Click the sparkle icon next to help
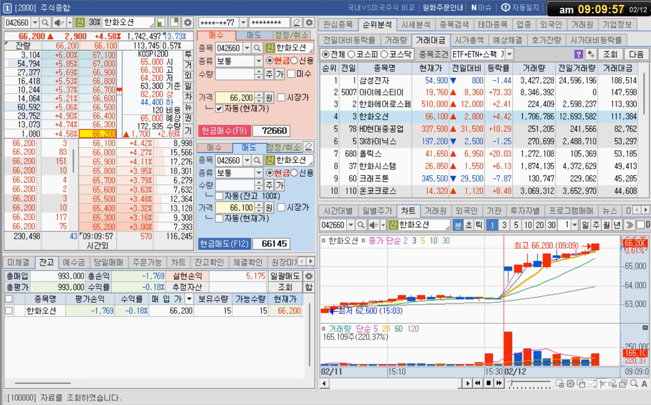 (590, 54)
